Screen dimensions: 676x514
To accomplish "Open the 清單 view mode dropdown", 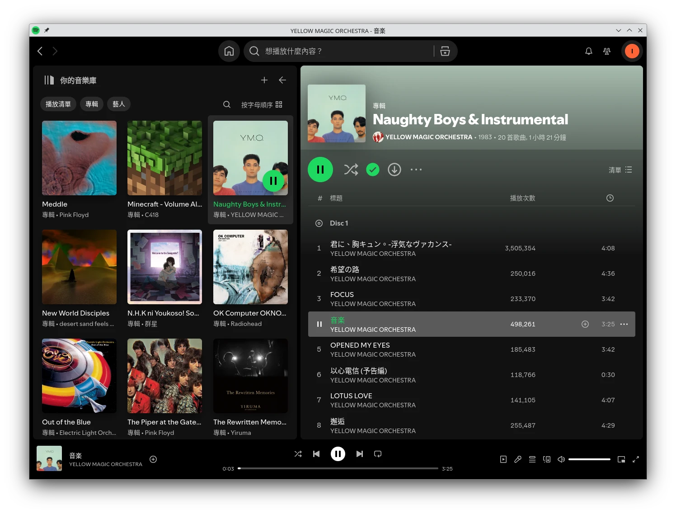I will 620,170.
